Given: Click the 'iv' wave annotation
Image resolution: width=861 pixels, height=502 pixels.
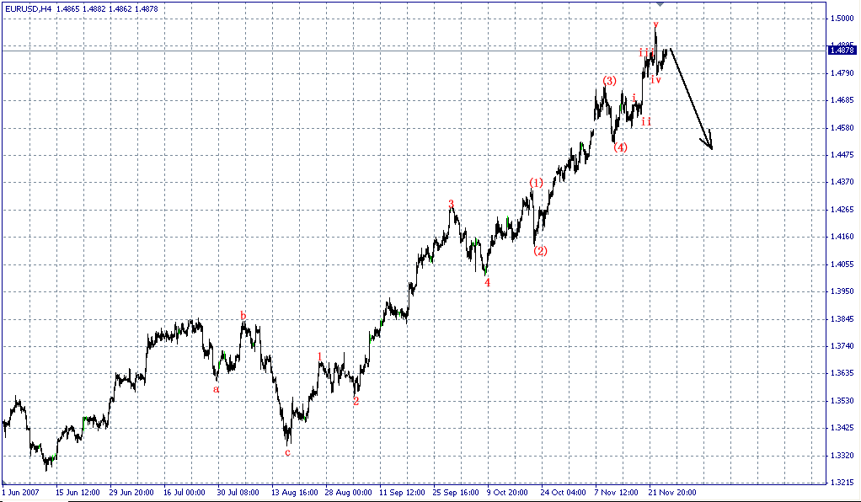Looking at the screenshot, I should pos(655,79).
